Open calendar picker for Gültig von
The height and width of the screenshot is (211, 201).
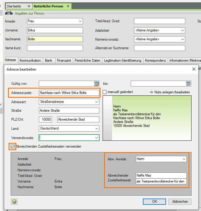pyautogui.click(x=96, y=84)
